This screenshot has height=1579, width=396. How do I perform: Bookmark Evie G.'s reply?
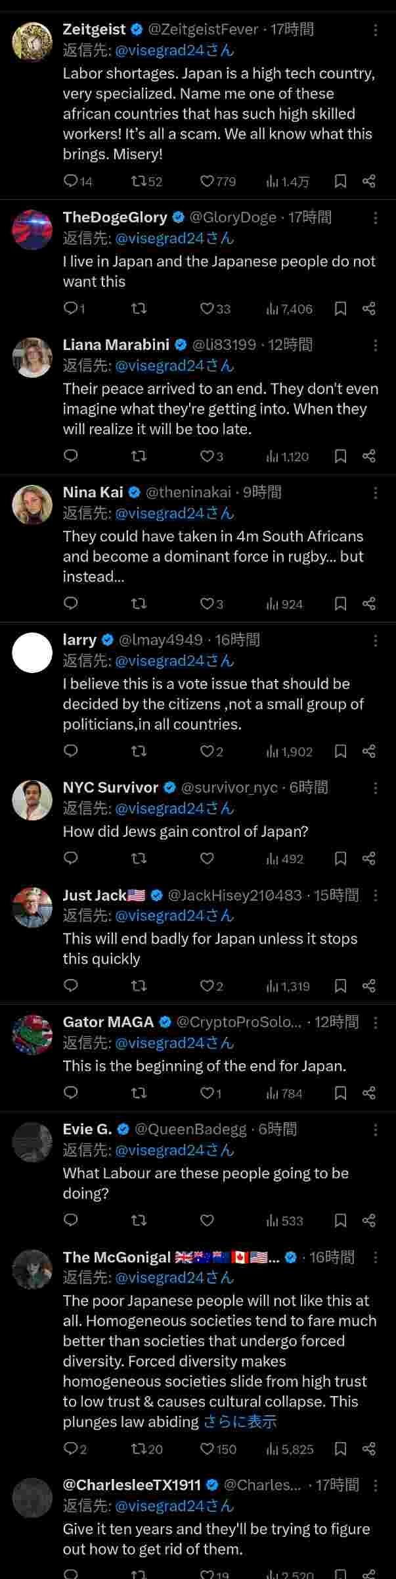coord(340,1220)
